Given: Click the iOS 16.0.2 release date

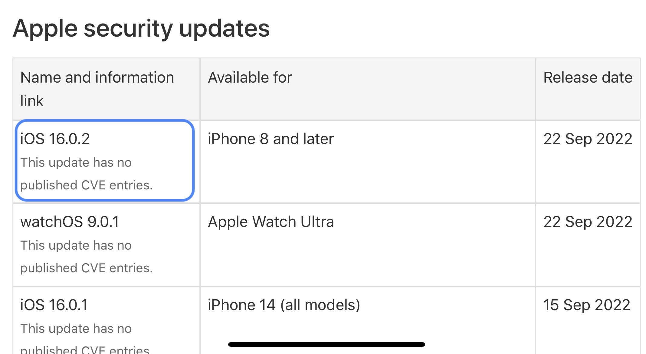Looking at the screenshot, I should pyautogui.click(x=588, y=139).
